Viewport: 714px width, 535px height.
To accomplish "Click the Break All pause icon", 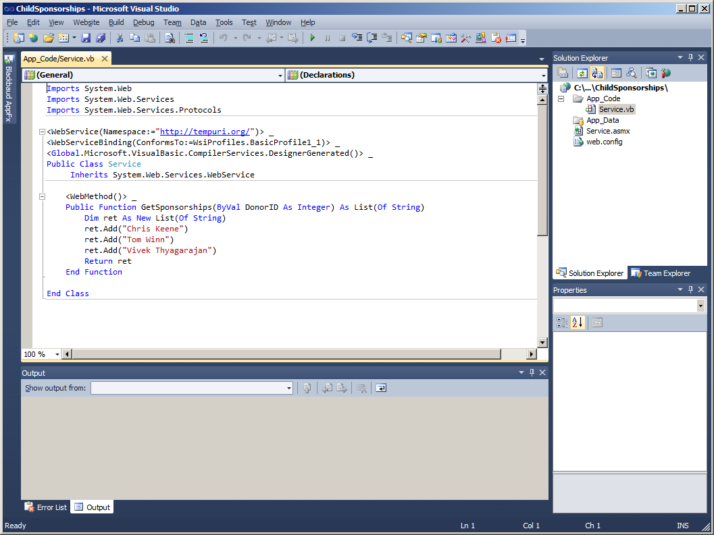I will (x=327, y=38).
